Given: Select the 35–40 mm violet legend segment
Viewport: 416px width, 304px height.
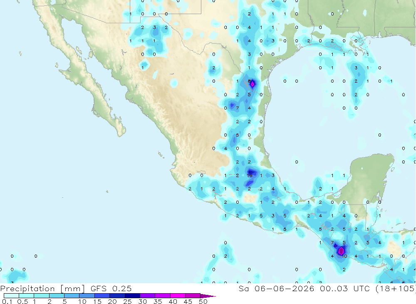Looking at the screenshot, I should pyautogui.click(x=163, y=296).
